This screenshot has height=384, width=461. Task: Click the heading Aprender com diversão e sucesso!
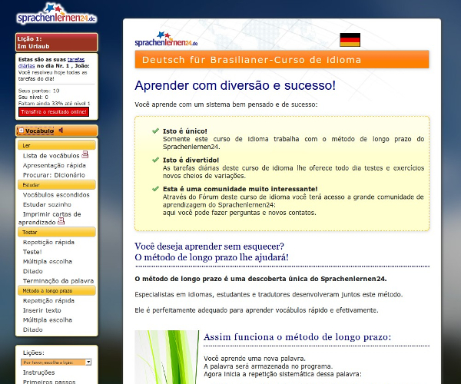click(235, 85)
